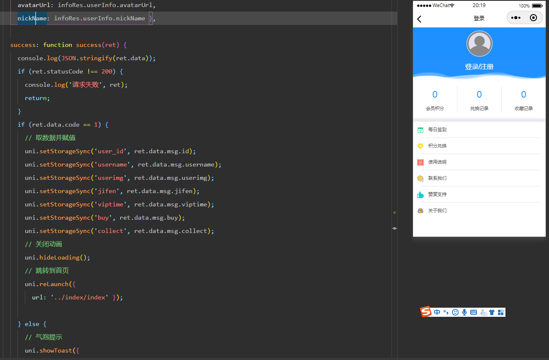This screenshot has height=360, width=549.
Task: Click the return; statement
Action: point(37,98)
